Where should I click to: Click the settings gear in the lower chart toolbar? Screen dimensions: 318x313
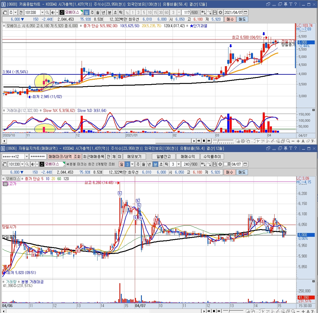pos(220,164)
